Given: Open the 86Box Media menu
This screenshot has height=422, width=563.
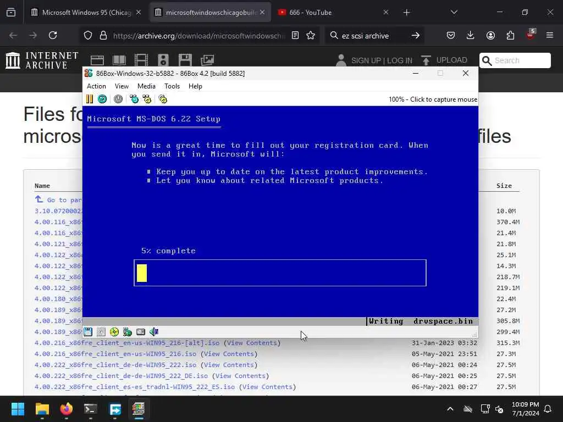Looking at the screenshot, I should click(x=146, y=86).
